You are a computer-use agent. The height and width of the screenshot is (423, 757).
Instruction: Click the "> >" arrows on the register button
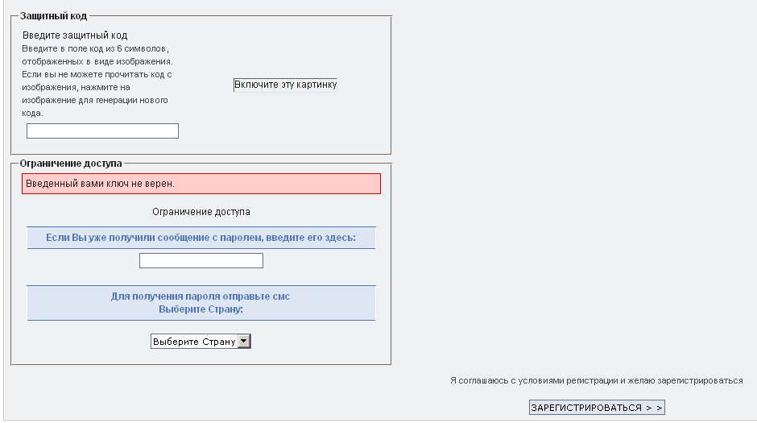(654, 408)
